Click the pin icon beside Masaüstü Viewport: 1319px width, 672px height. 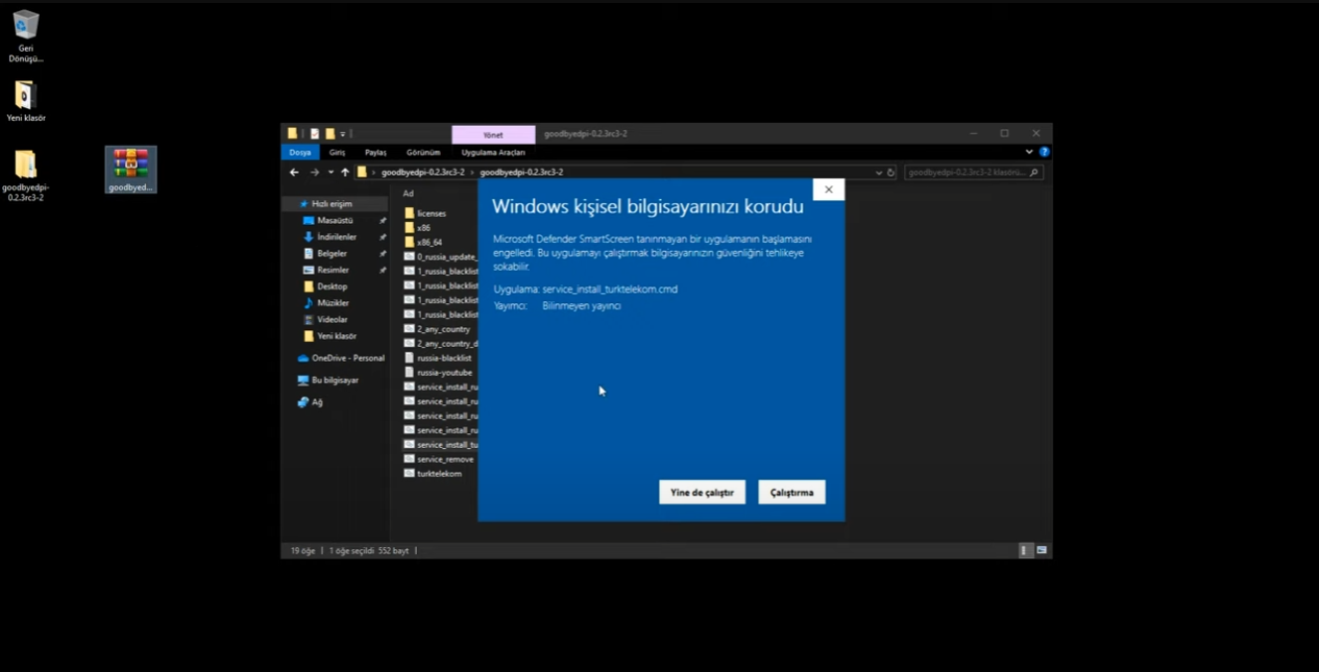(382, 221)
